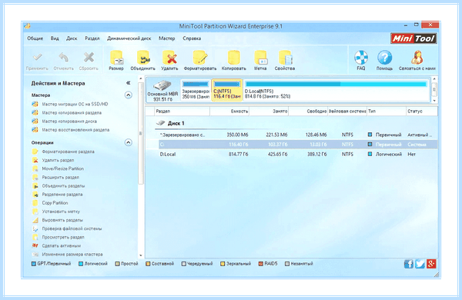Select the D:Local partition row
The width and height of the screenshot is (462, 300).
(x=297, y=155)
